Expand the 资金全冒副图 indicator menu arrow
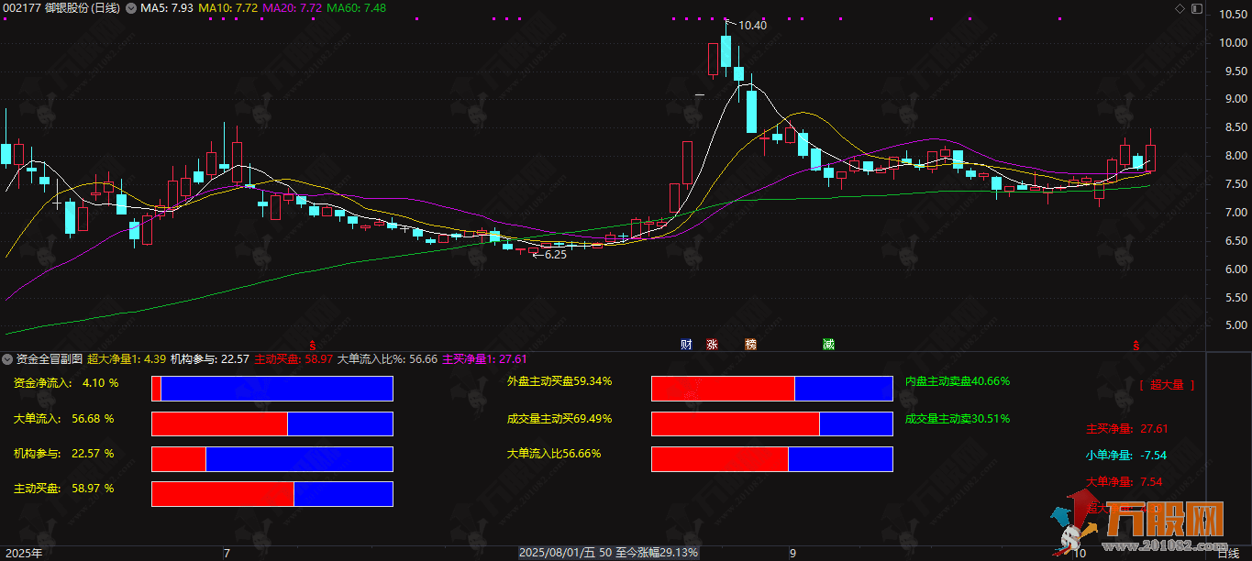1252x561 pixels. click(x=8, y=359)
